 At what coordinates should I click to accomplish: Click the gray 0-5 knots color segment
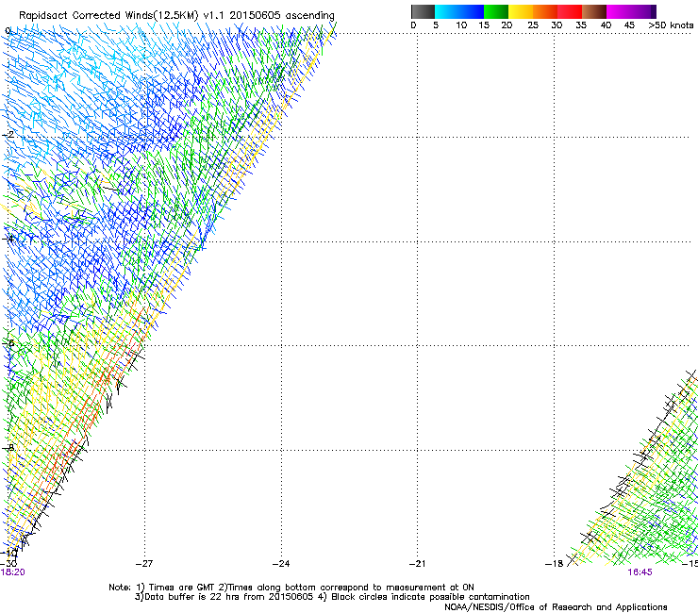coord(423,11)
